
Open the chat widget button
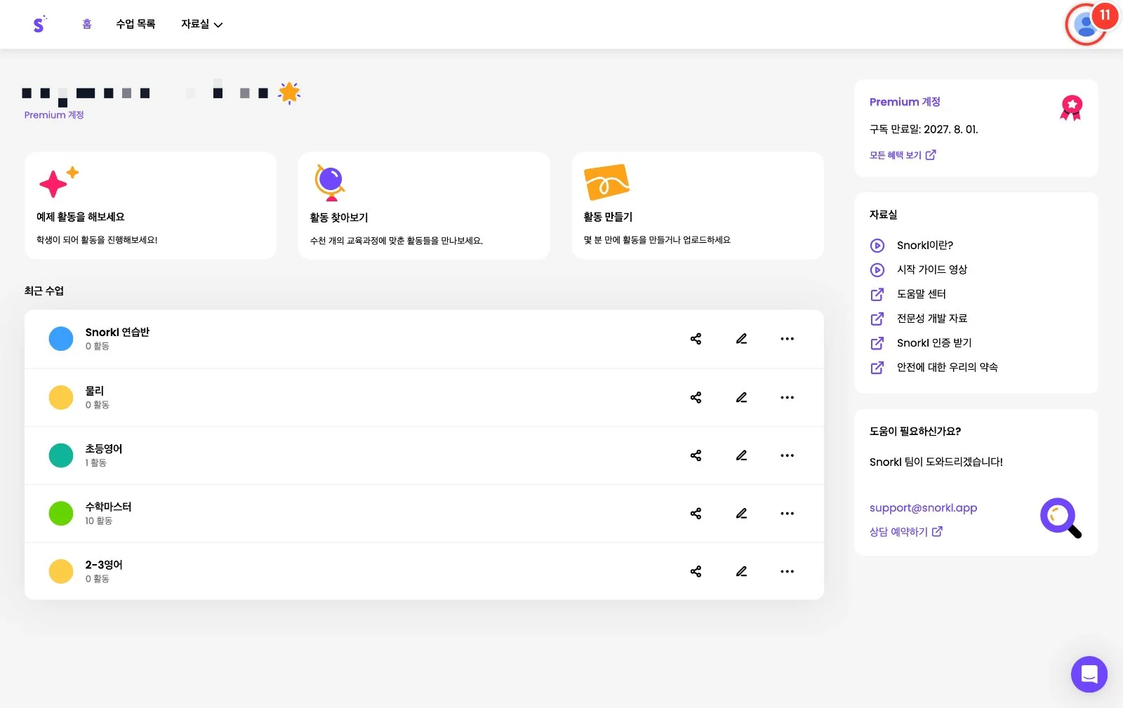click(x=1089, y=674)
